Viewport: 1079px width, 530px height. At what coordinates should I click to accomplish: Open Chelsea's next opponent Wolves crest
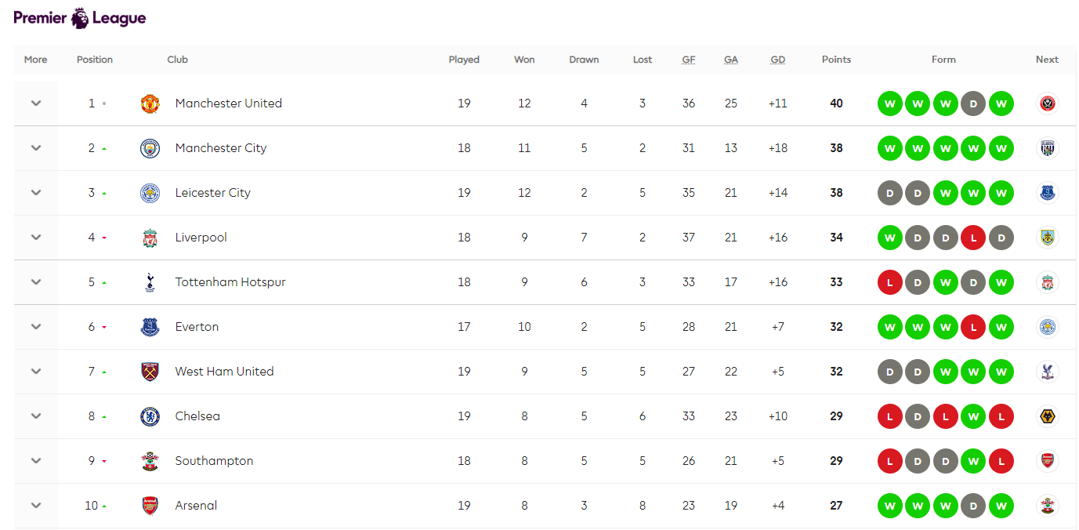pyautogui.click(x=1047, y=416)
